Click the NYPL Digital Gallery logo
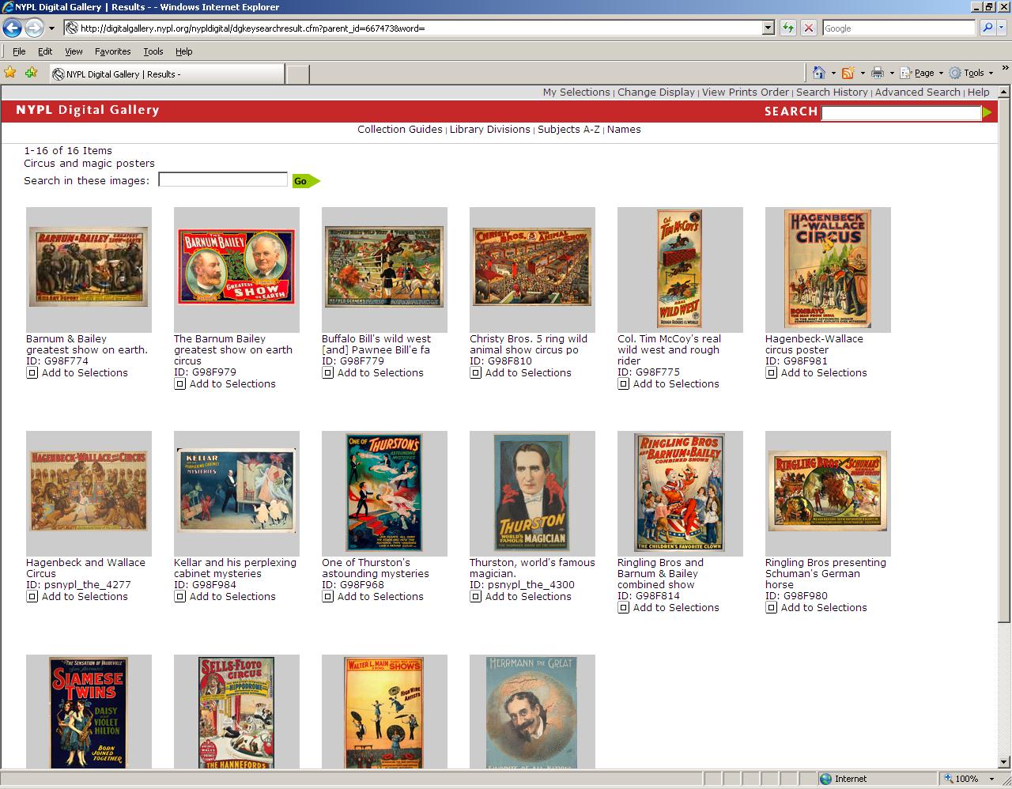Screen dimensions: 1012x789 point(88,111)
